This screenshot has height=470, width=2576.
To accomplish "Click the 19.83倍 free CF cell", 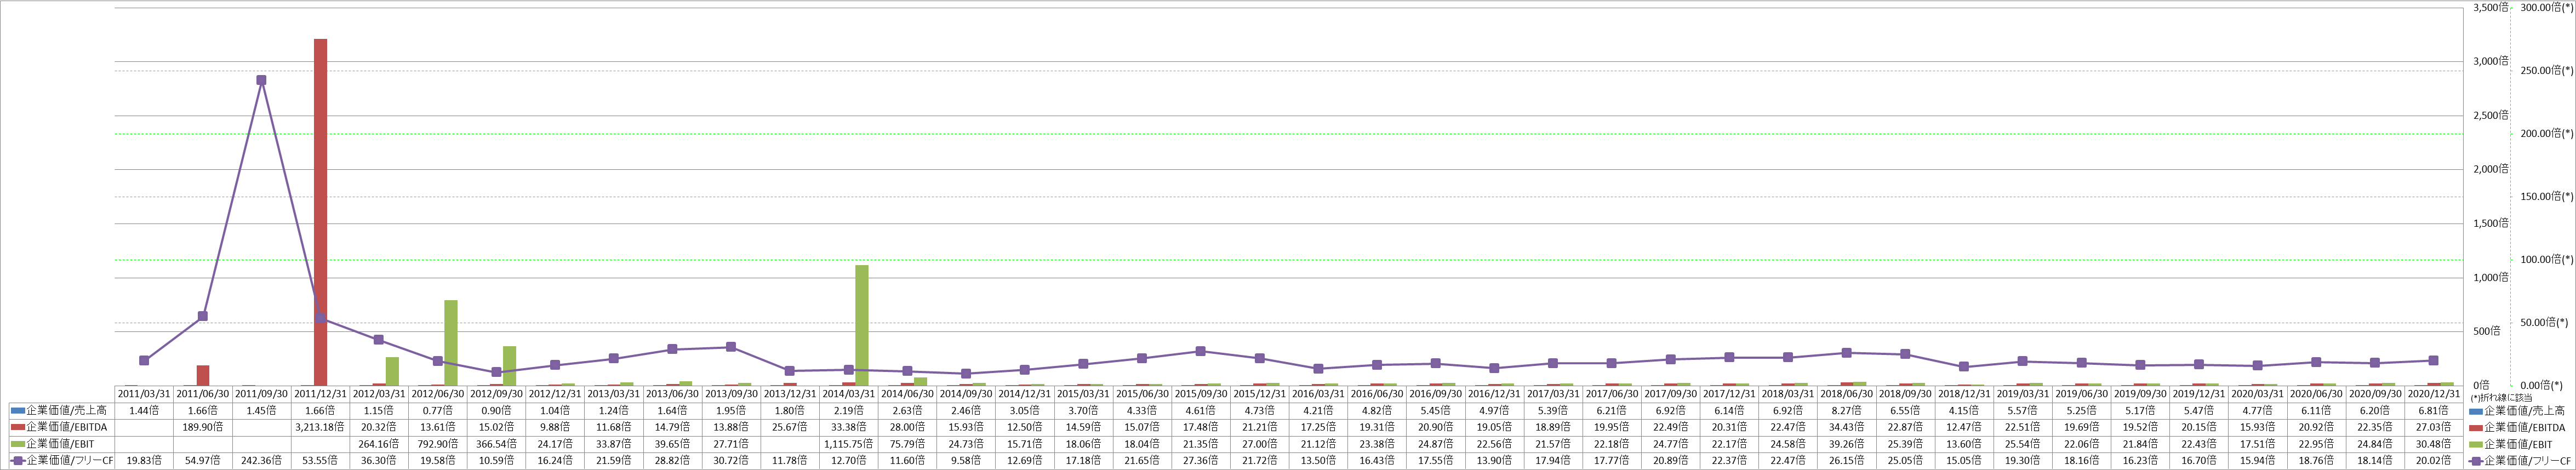I will point(144,461).
